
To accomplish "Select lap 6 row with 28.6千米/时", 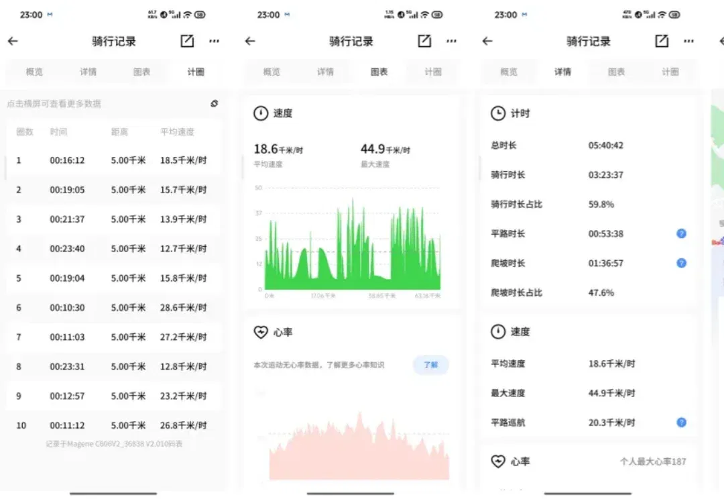I will 113,308.
